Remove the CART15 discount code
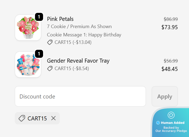Image resolution: width=189 pixels, height=137 pixels. click(53, 118)
